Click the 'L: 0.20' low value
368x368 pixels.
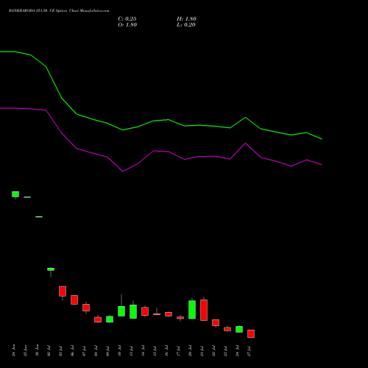click(186, 25)
